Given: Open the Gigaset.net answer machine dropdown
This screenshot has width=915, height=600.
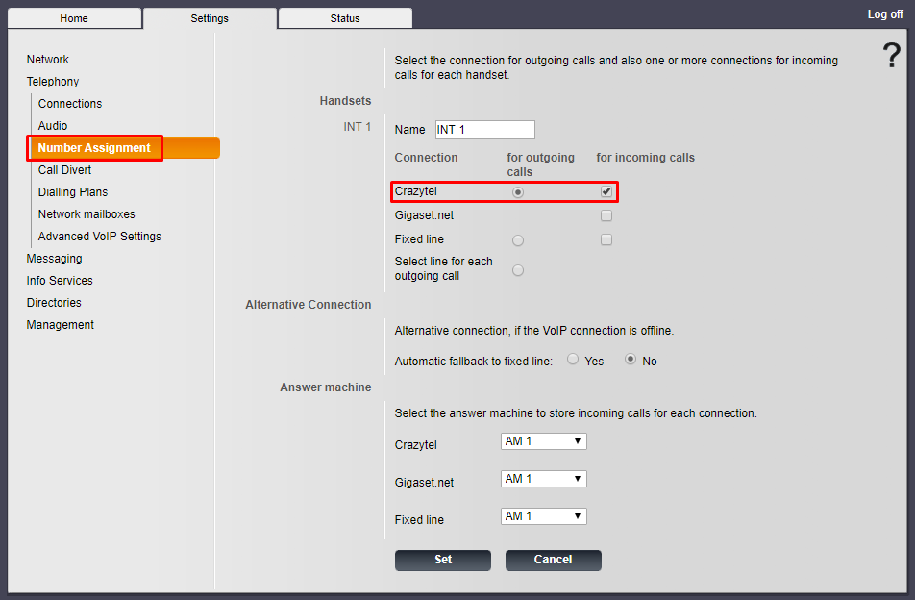Looking at the screenshot, I should pos(543,479).
